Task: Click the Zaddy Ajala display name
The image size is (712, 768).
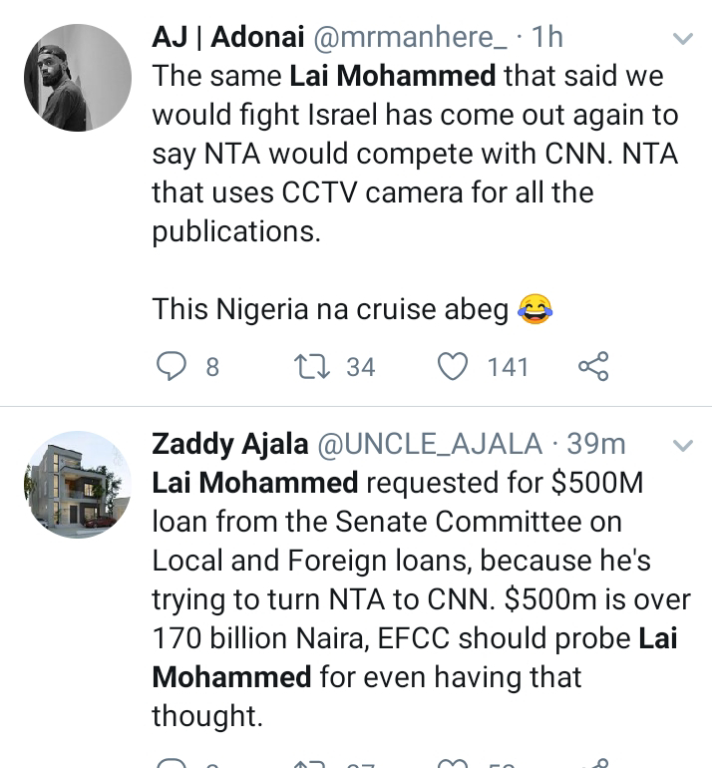Action: 229,443
